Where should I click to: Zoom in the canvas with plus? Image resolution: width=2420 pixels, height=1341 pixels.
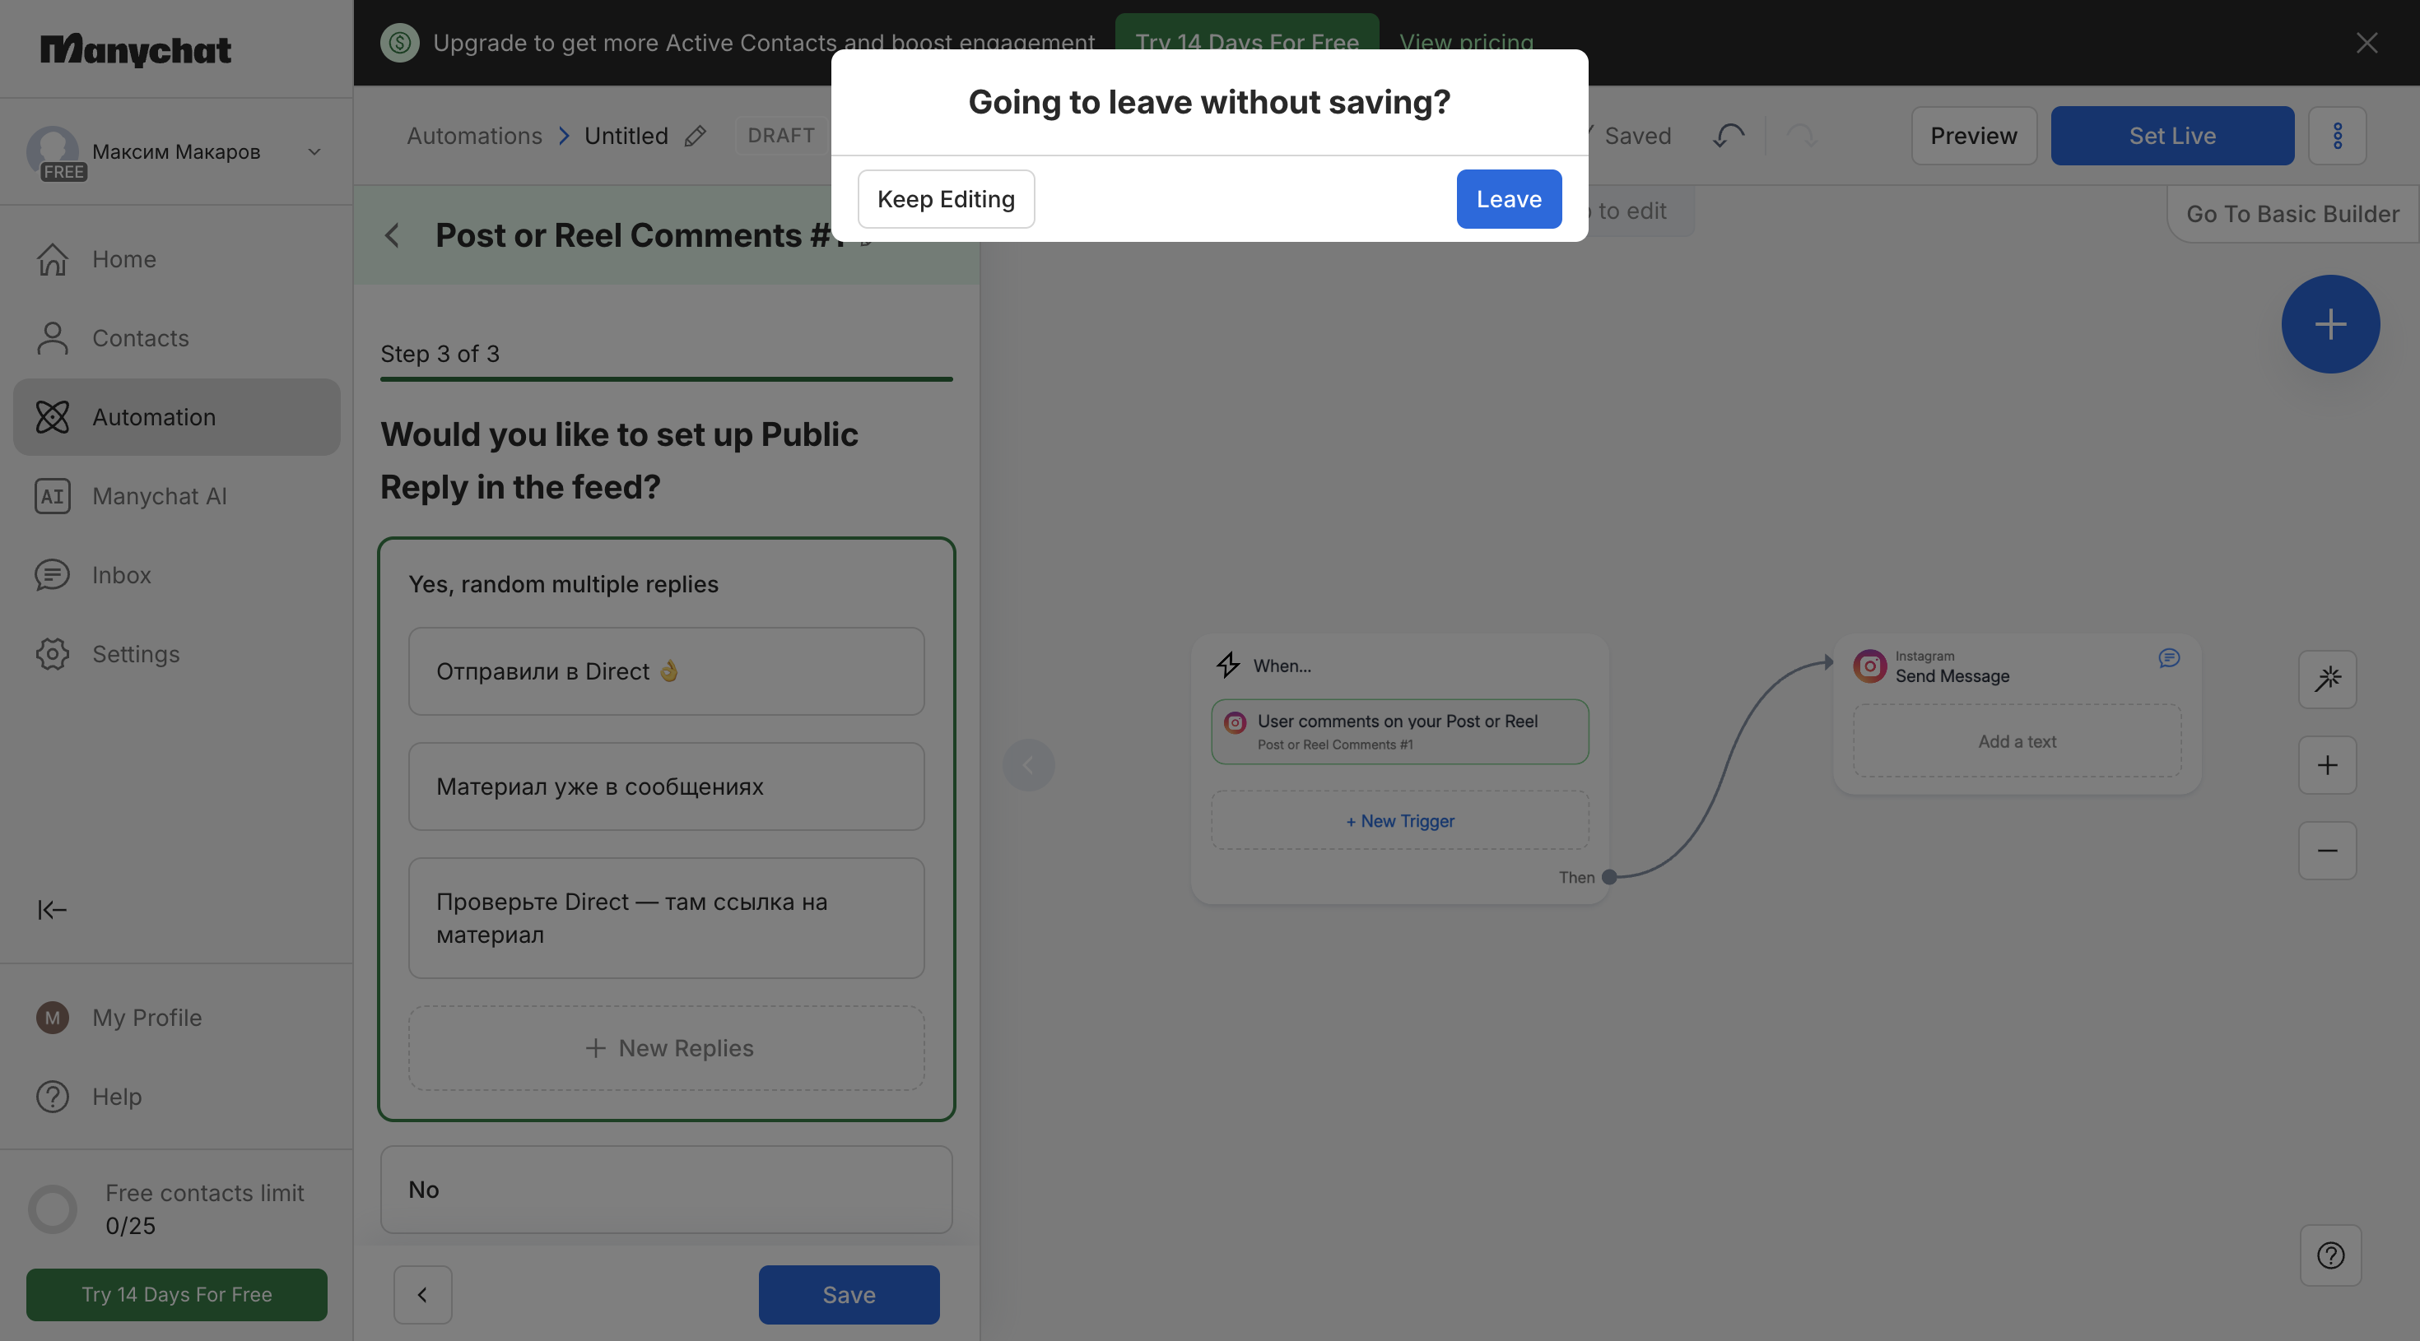click(x=2327, y=765)
